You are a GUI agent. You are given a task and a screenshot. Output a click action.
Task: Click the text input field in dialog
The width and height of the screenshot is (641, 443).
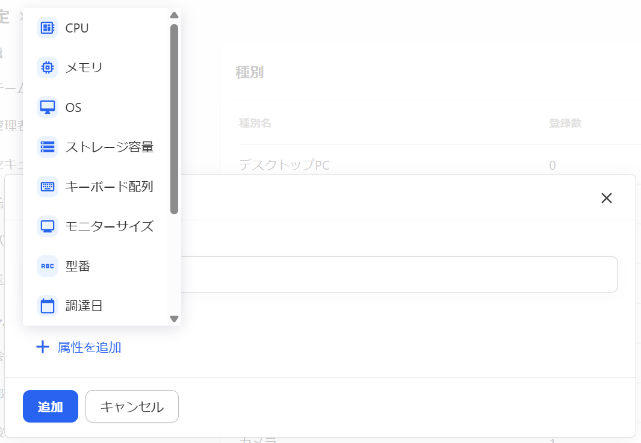[398, 274]
